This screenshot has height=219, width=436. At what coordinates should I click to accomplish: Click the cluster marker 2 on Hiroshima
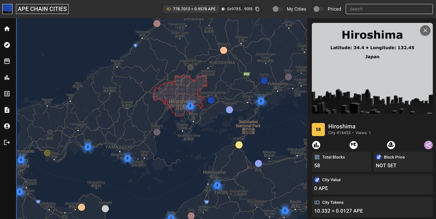(190, 106)
